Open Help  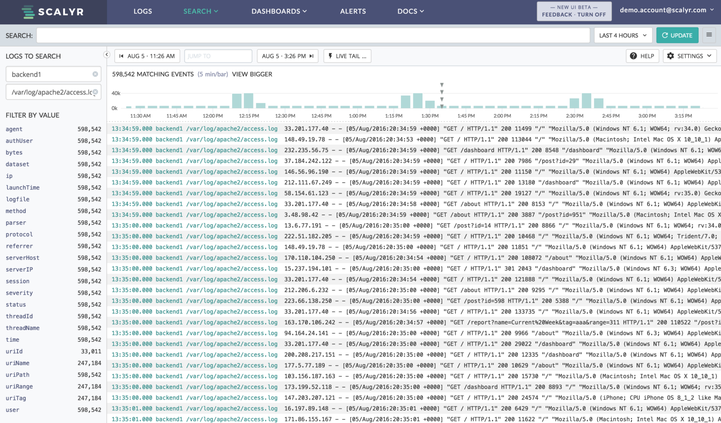[x=642, y=56]
